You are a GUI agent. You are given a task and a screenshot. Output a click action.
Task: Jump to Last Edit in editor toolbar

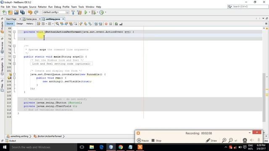tap(38, 24)
